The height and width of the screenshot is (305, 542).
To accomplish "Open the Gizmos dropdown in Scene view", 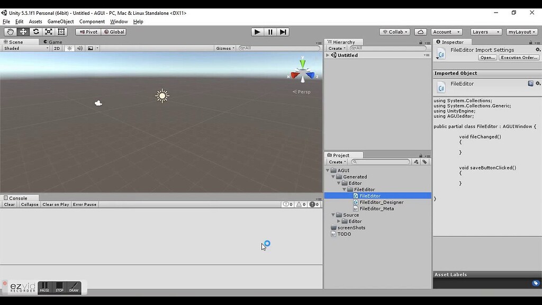I will tap(224, 48).
